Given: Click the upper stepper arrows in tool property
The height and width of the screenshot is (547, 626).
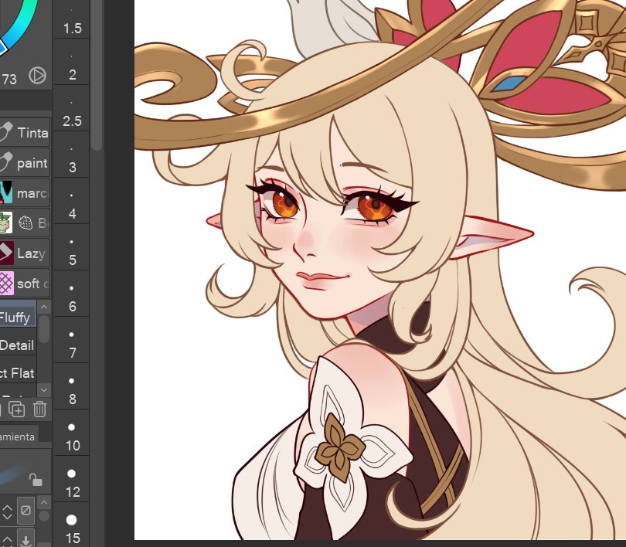Looking at the screenshot, I should point(7,511).
